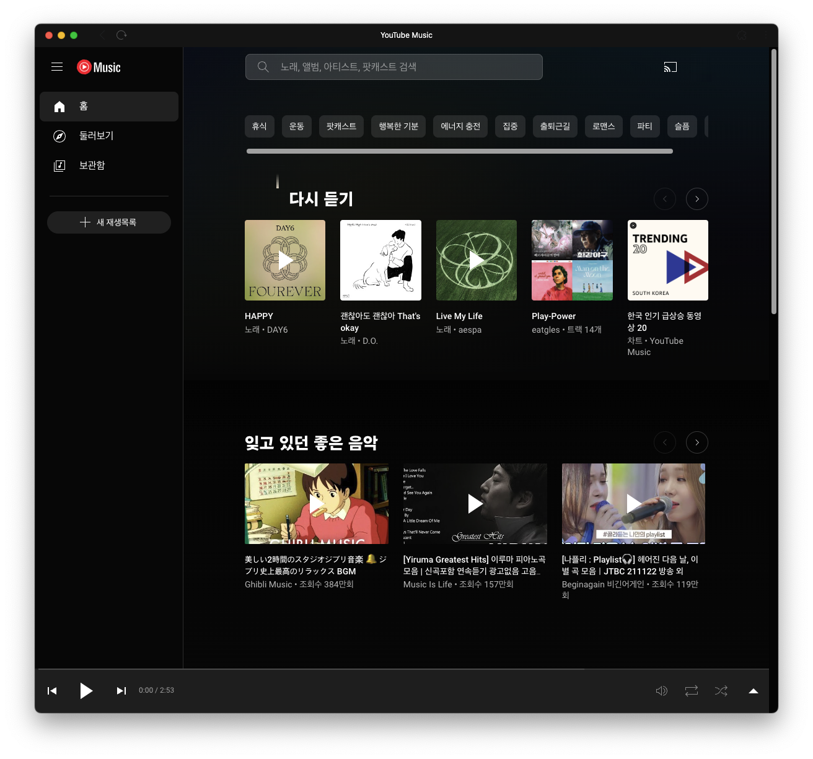Click the YouTube Music logo
The image size is (813, 759).
tap(99, 67)
